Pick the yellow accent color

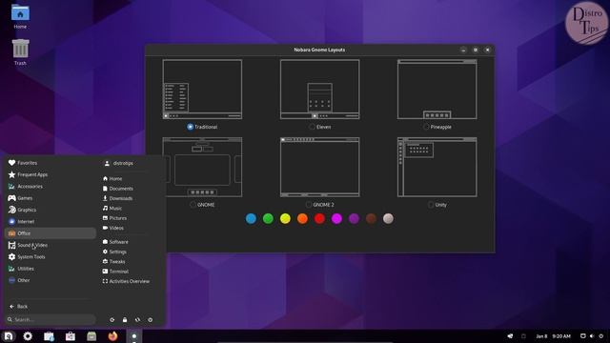(285, 218)
